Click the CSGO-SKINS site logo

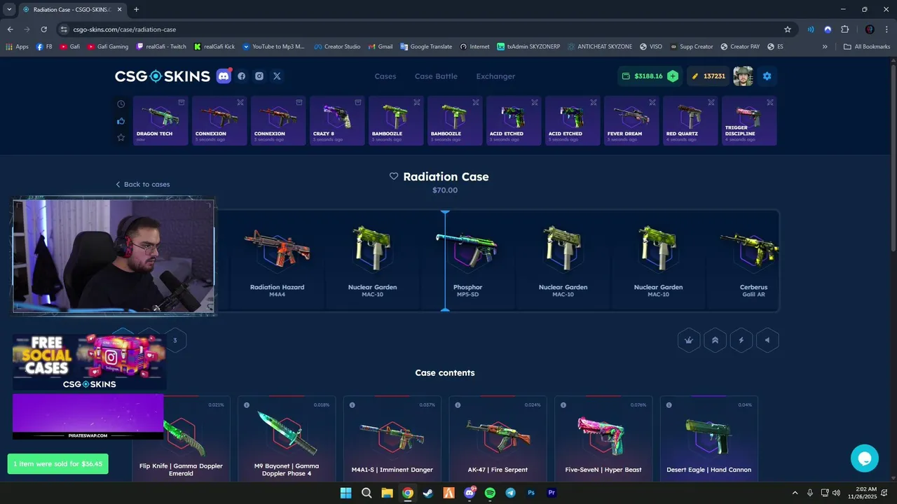point(163,76)
